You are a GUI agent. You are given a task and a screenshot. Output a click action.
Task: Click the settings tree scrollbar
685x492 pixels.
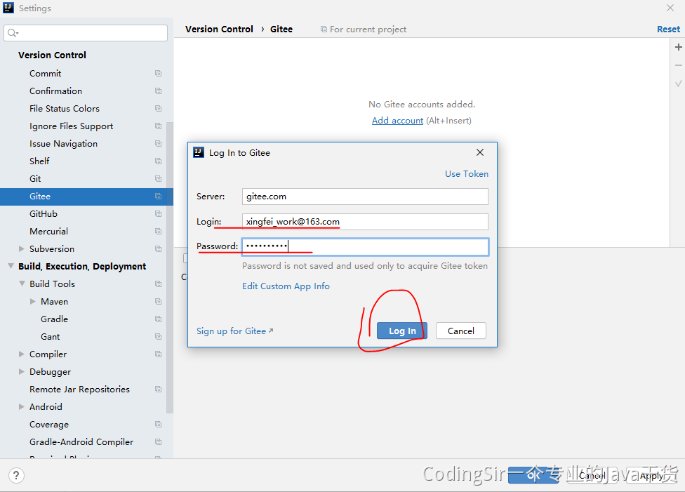pyautogui.click(x=170, y=267)
